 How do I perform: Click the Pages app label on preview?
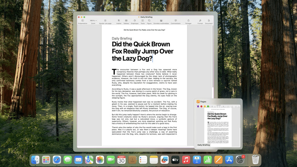tap(203, 102)
